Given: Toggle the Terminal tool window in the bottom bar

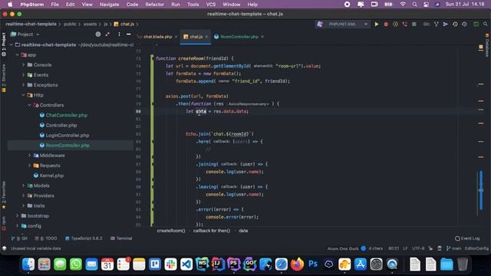Looking at the screenshot, I should (121, 238).
